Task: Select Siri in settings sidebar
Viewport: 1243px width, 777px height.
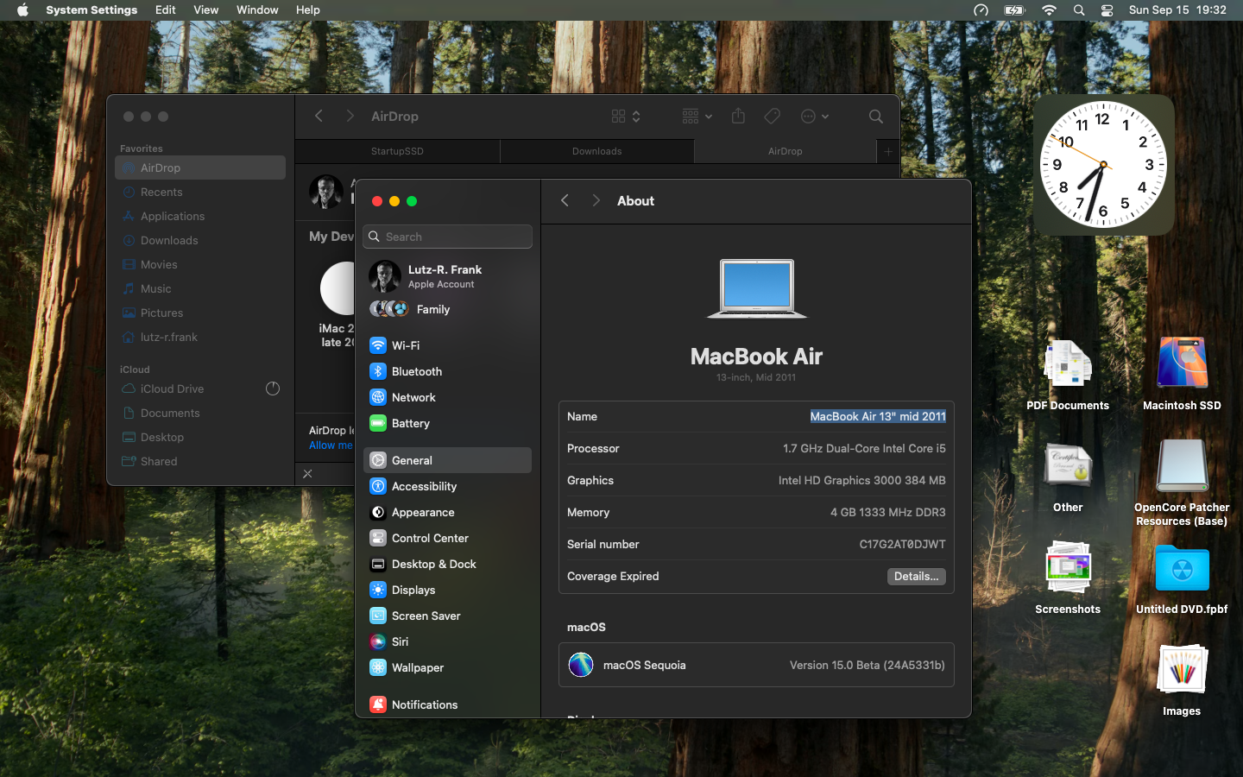Action: [x=400, y=641]
